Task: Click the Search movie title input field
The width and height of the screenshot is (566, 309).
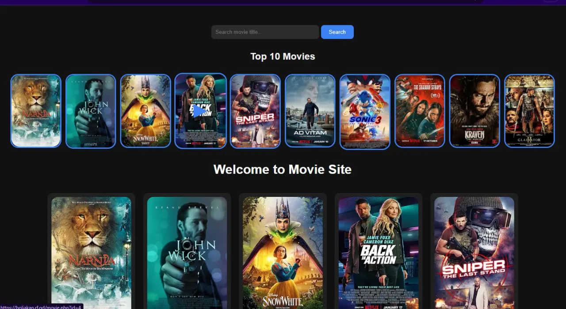Action: [265, 32]
